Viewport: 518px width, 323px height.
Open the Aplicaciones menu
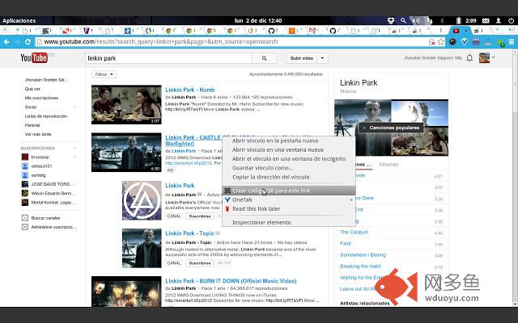(x=19, y=20)
